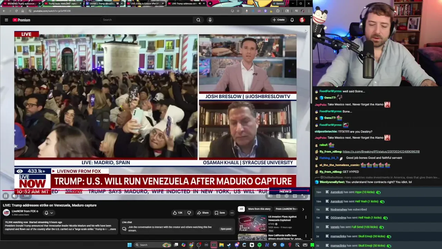Select the address bar URL
This screenshot has width=442, height=249.
click(52, 11)
